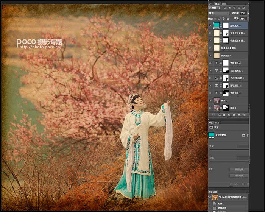Hide the 颜色填充 1 layer
Viewport: 265px width, 212px height.
(x=210, y=25)
